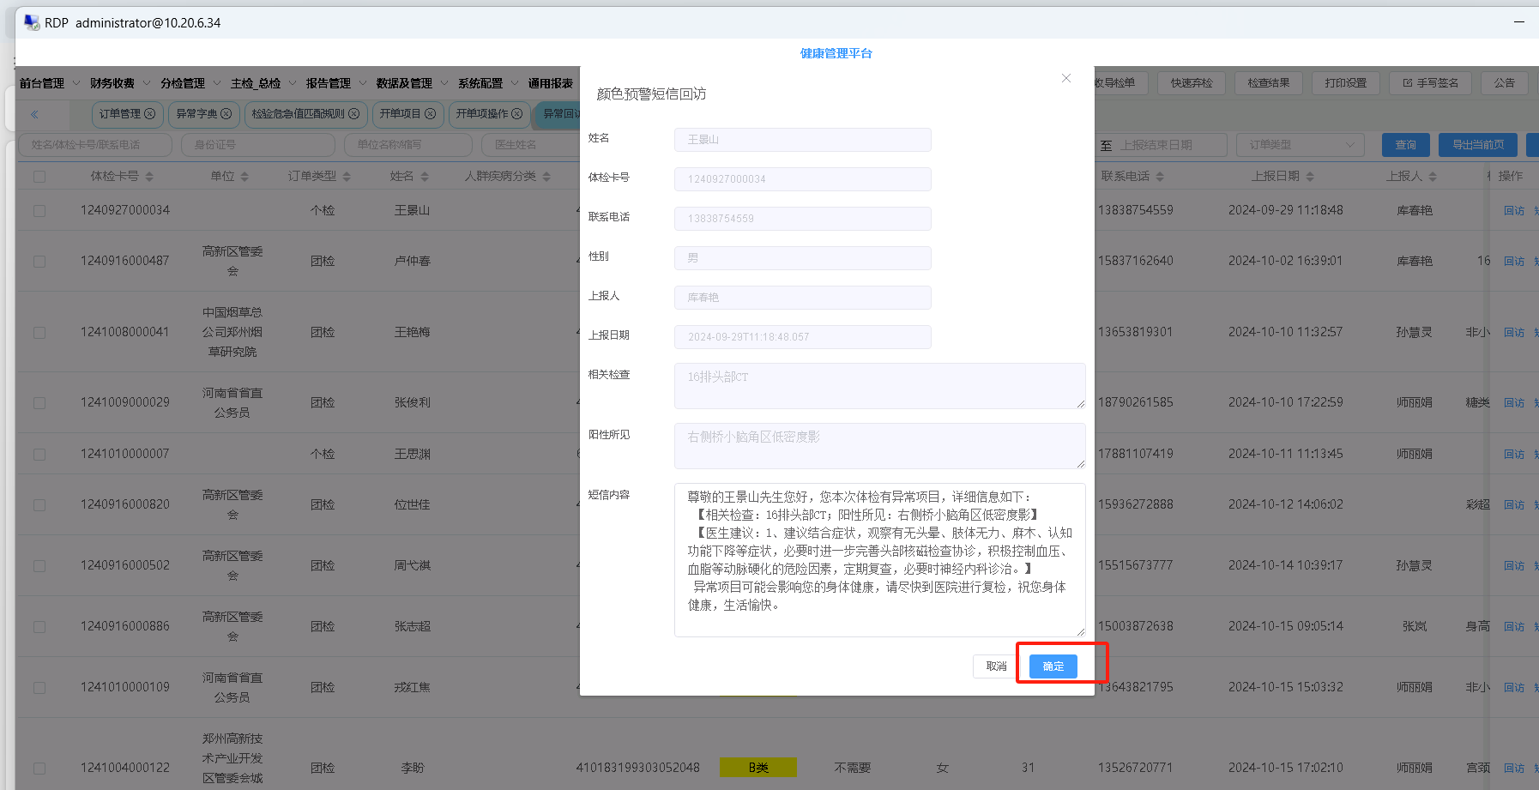Open 检查结果 from top toolbar

(1269, 83)
